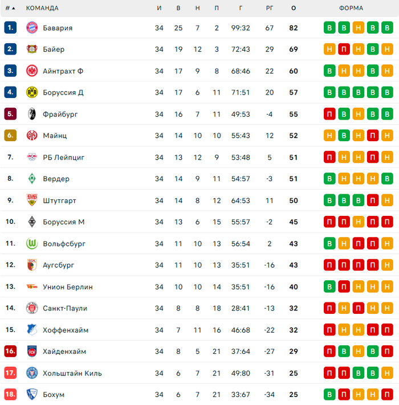Click Бавария's first green В form badge

click(x=329, y=28)
